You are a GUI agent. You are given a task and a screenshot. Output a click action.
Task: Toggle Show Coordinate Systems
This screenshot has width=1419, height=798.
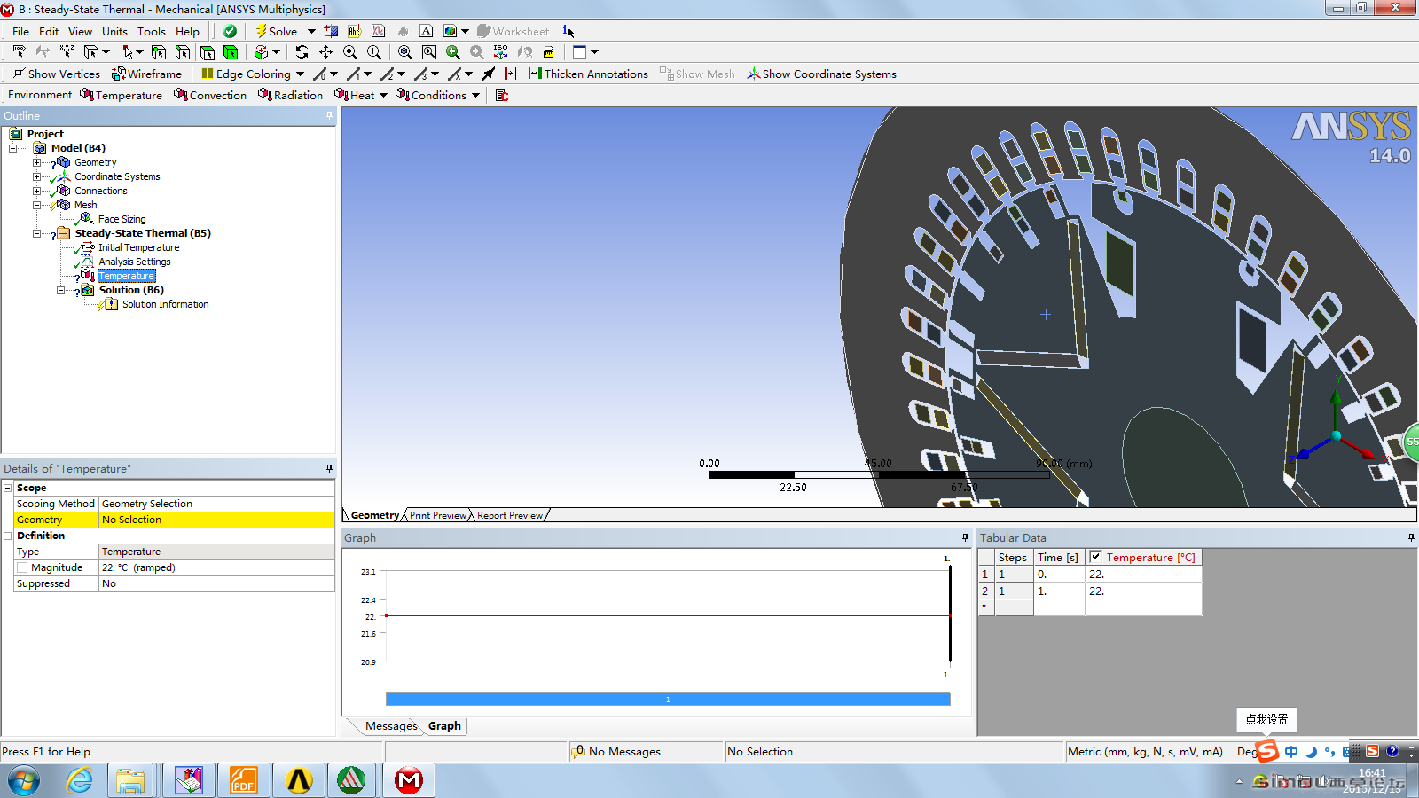821,74
